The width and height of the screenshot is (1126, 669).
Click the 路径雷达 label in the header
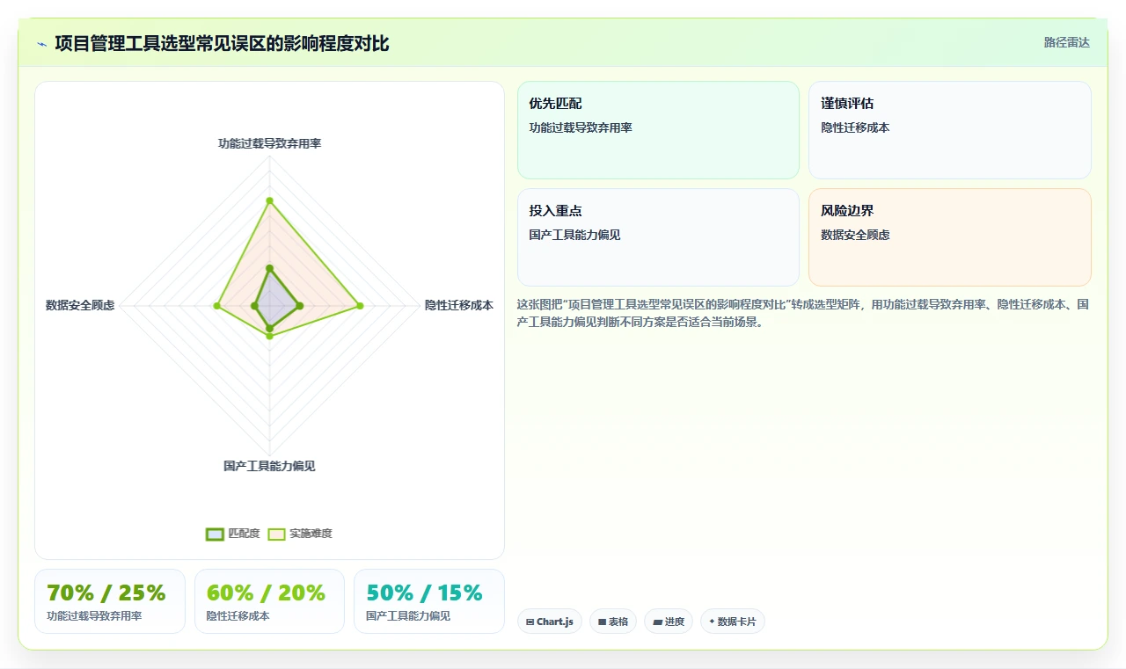tap(1067, 42)
